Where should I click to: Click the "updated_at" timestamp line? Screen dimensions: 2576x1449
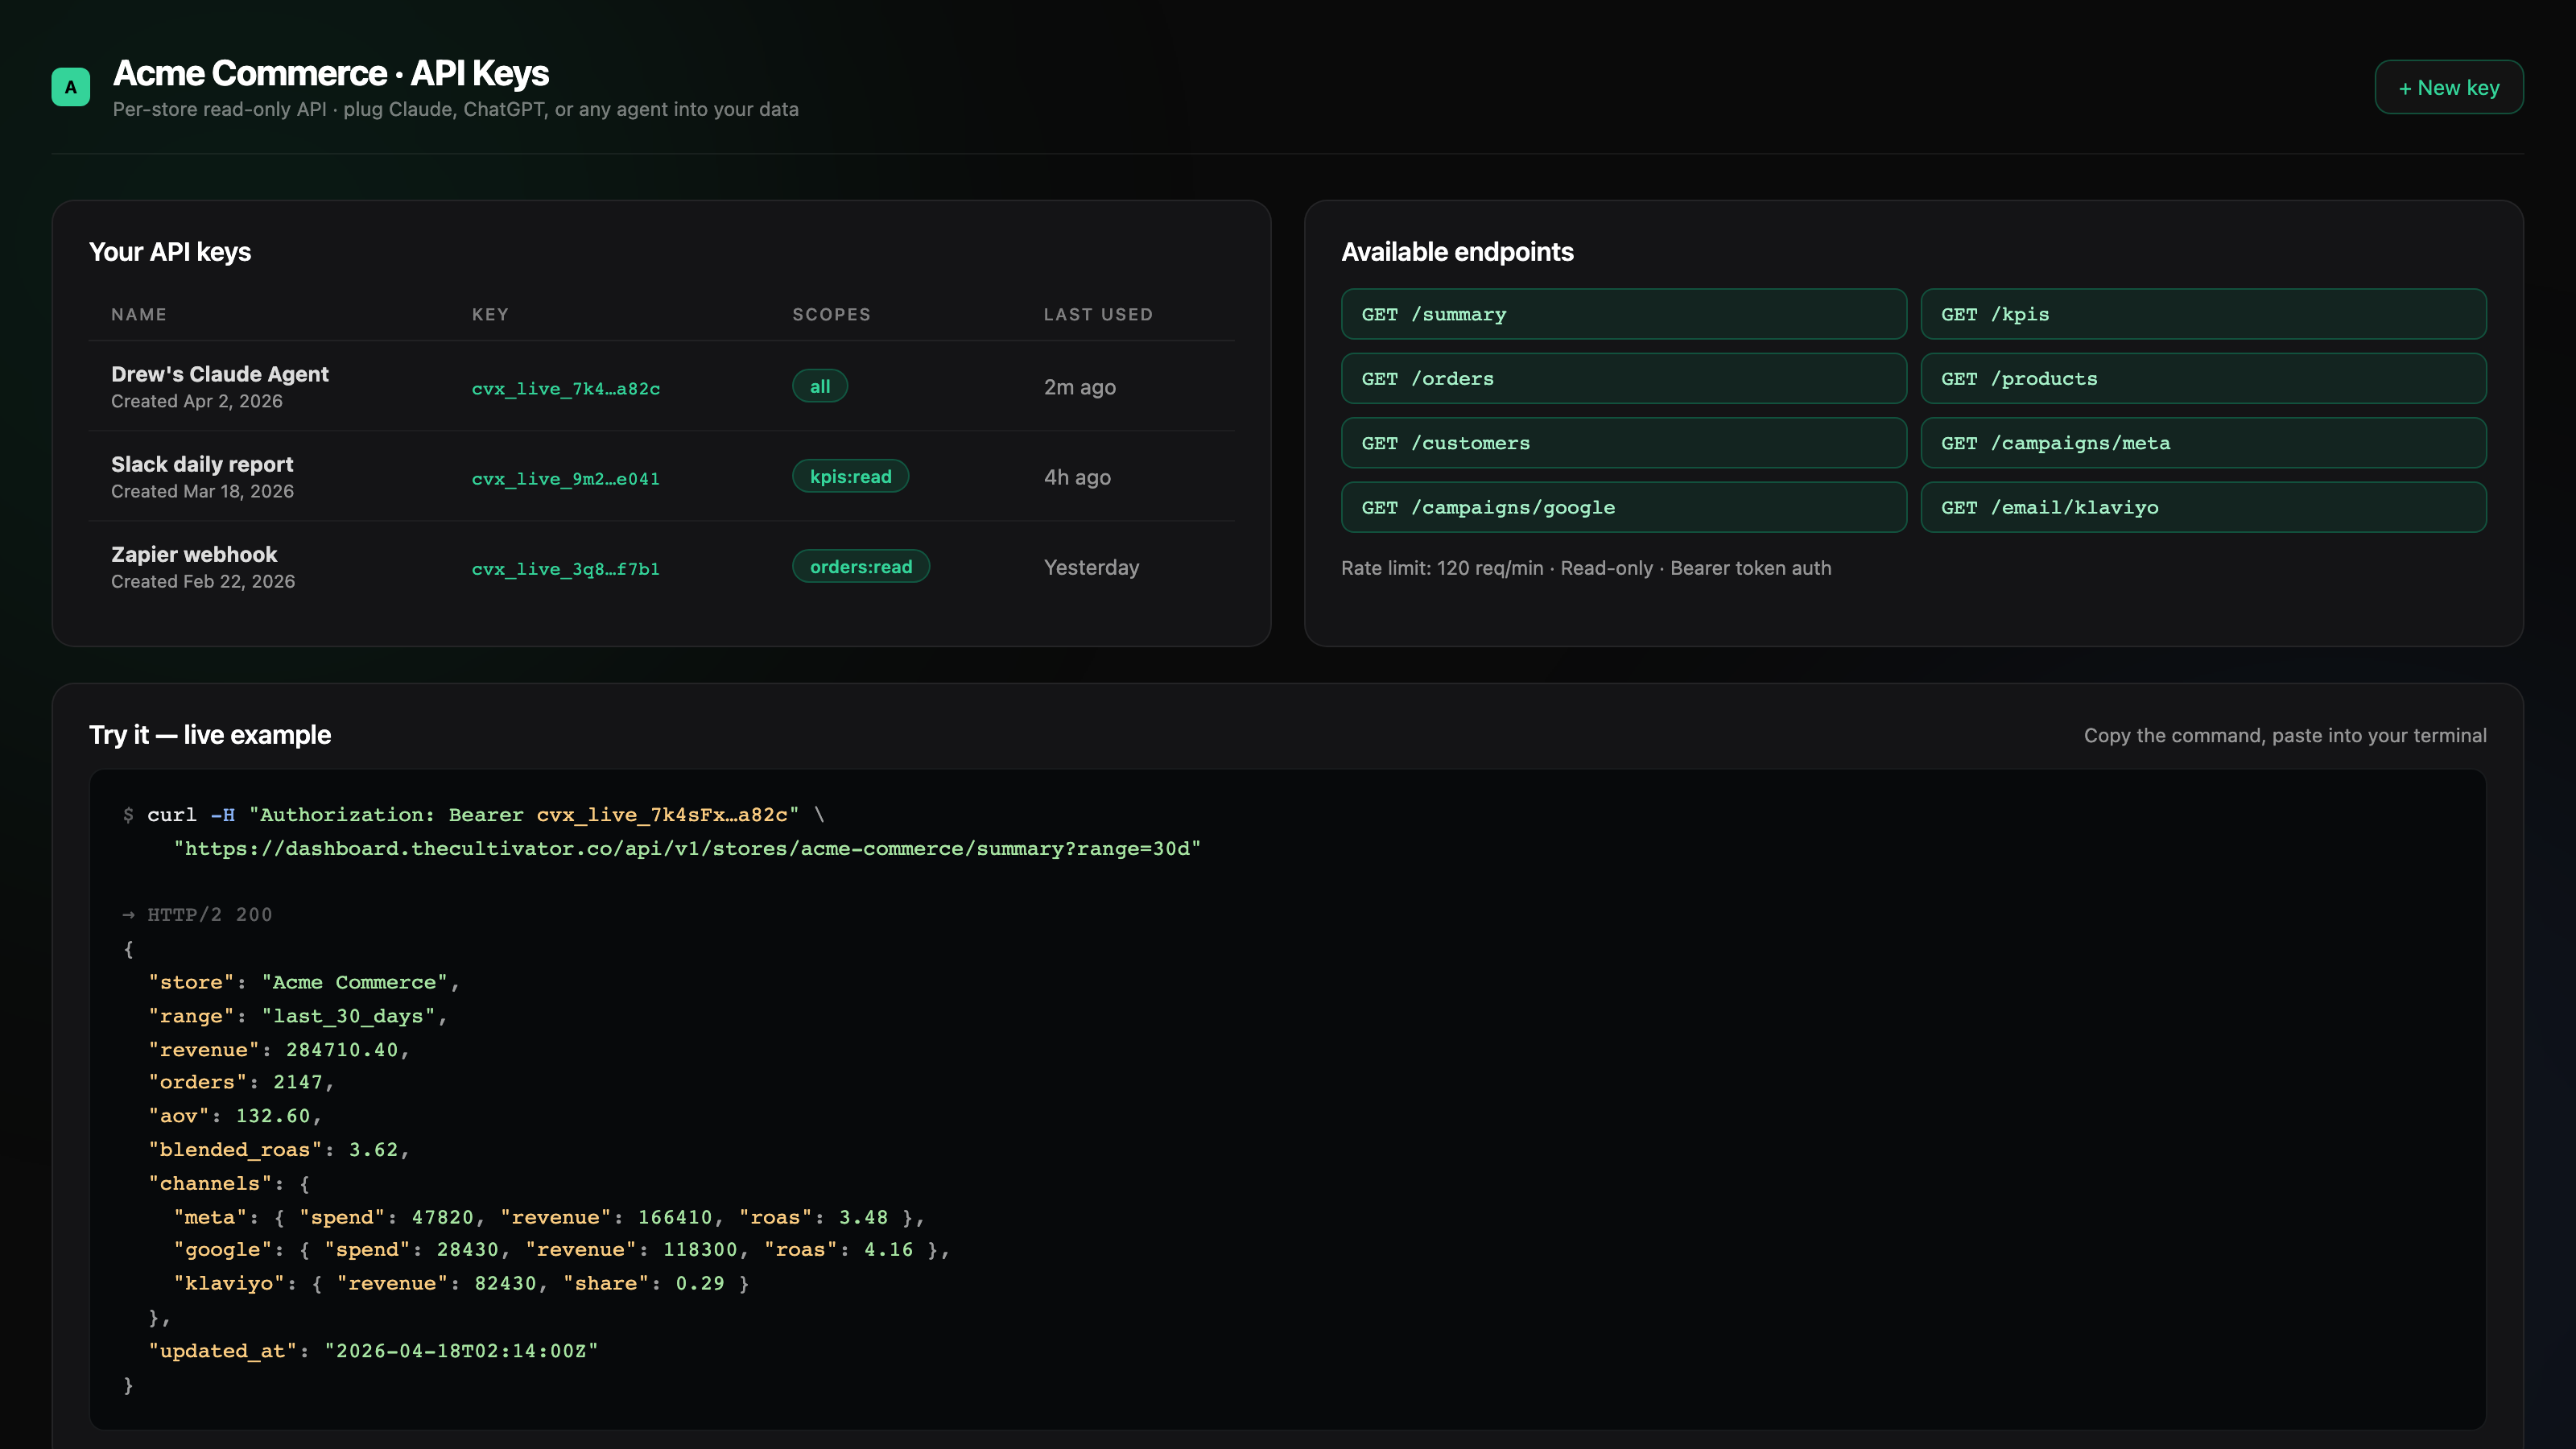tap(373, 1350)
